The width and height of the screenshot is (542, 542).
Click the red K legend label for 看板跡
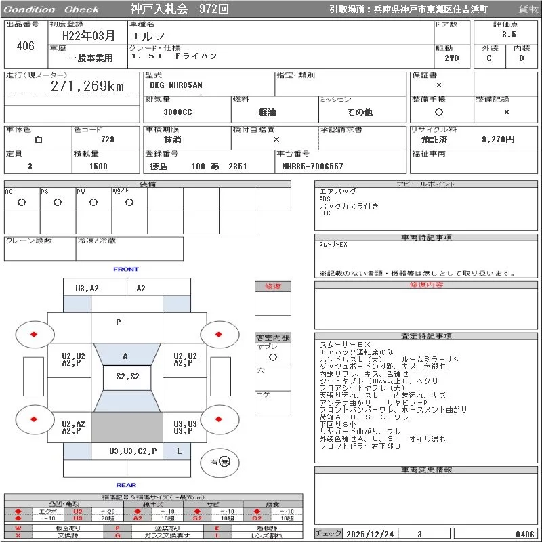[x=217, y=528]
